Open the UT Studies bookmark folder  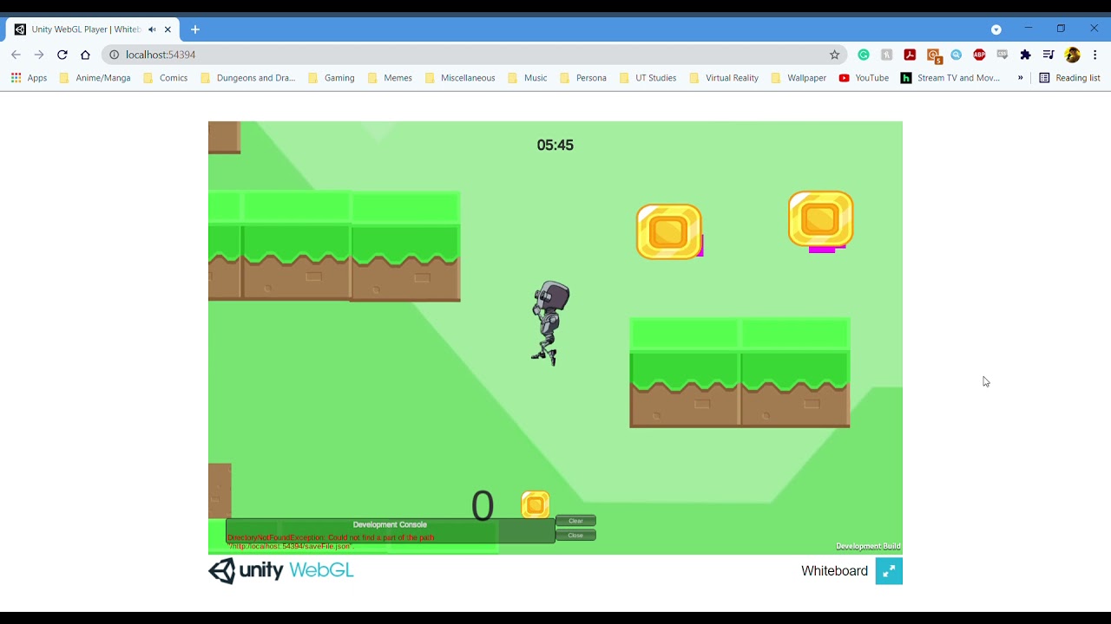coord(648,78)
